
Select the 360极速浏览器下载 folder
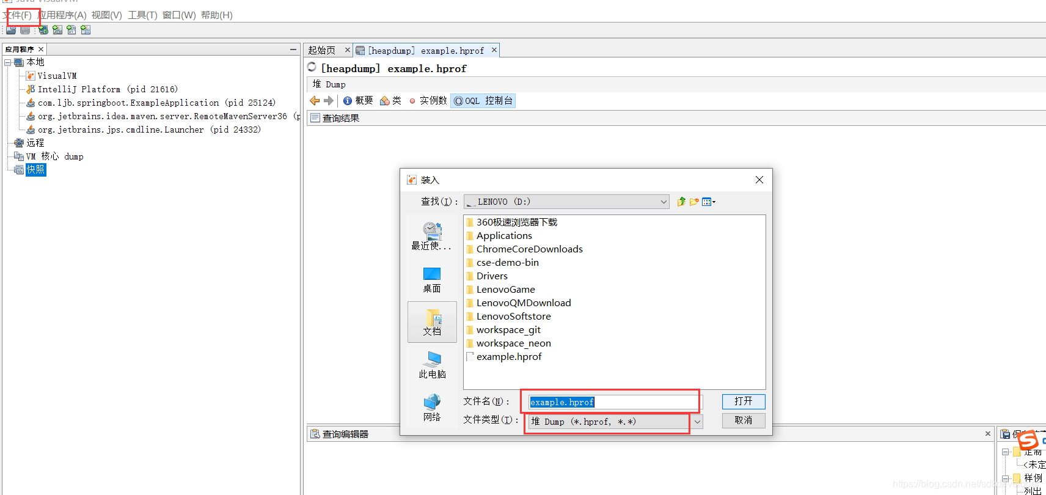(512, 222)
